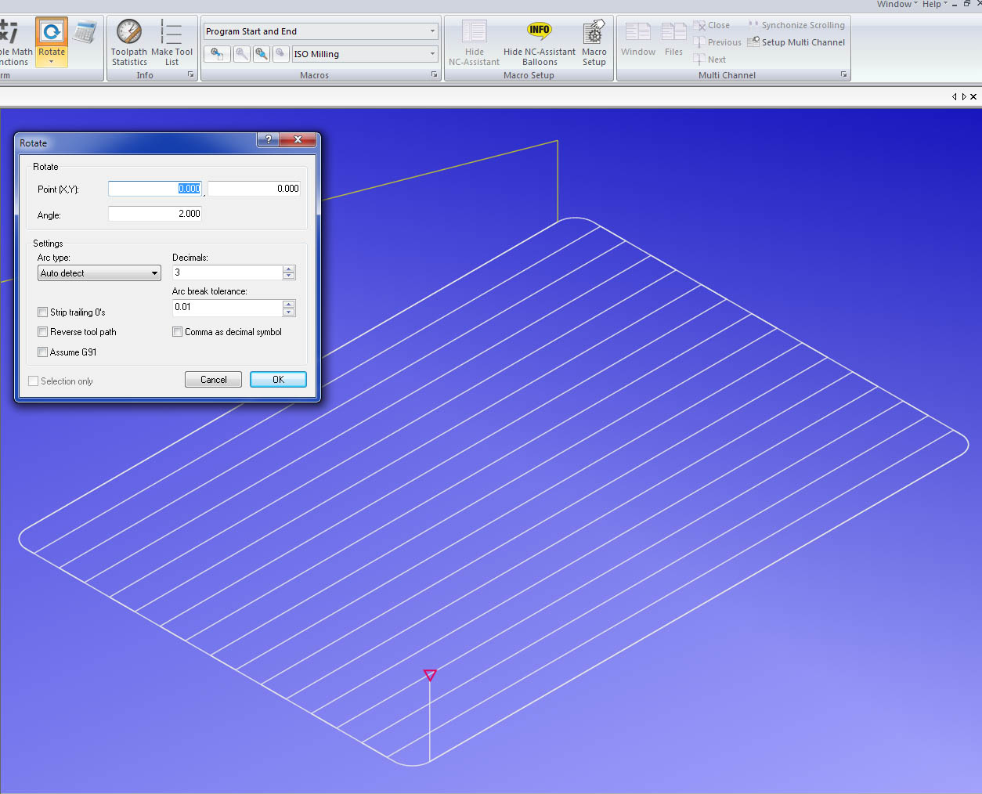Image resolution: width=982 pixels, height=794 pixels.
Task: Click the third macro magnifier icon
Action: pyautogui.click(x=261, y=54)
